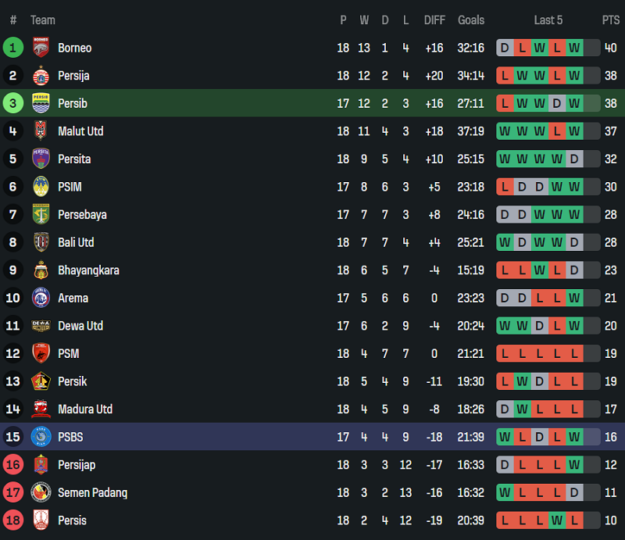Click the Bali Utd team logo
Screen dimensions: 625x540
[41, 242]
